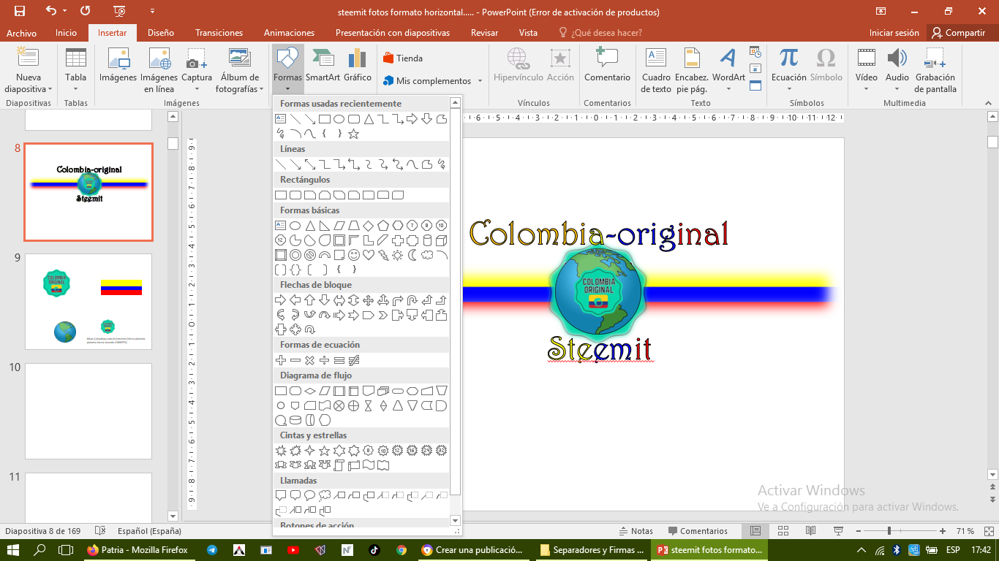Choose the oval speech callout in Llamadas
999x561 pixels.
pos(310,496)
